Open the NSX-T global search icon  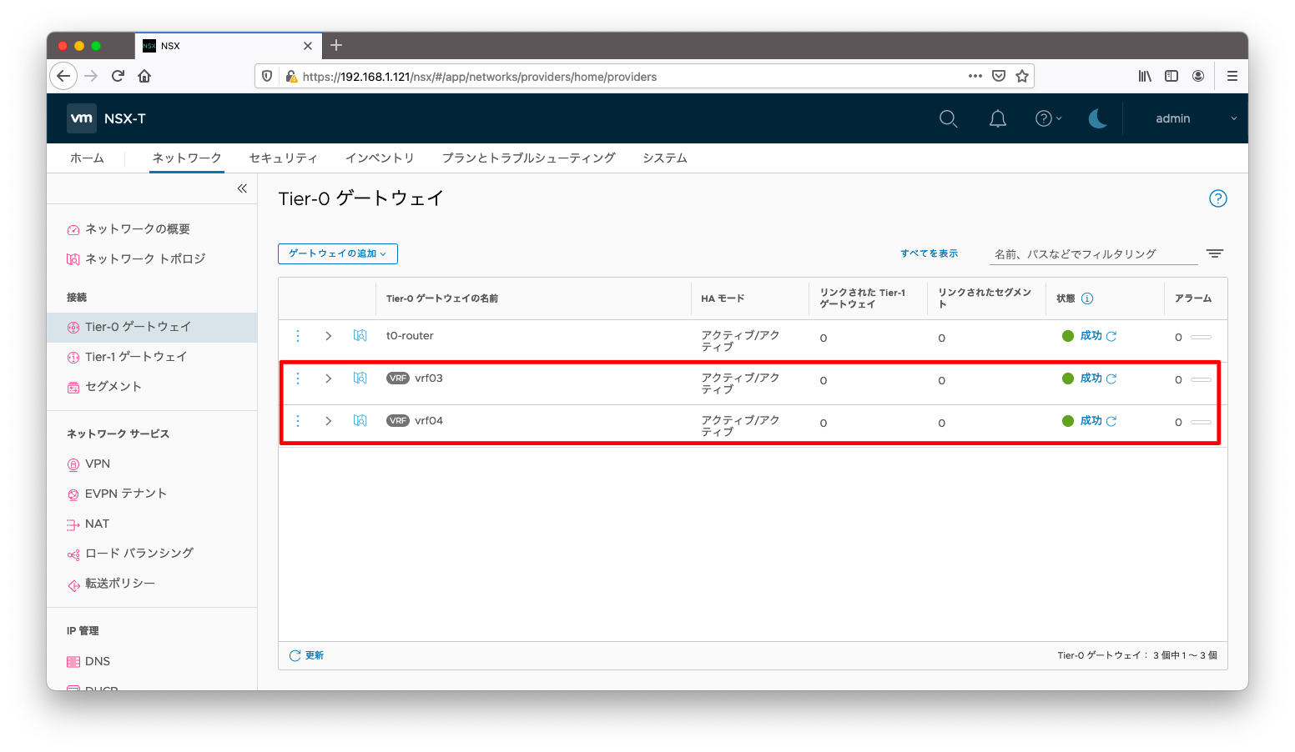tap(948, 119)
